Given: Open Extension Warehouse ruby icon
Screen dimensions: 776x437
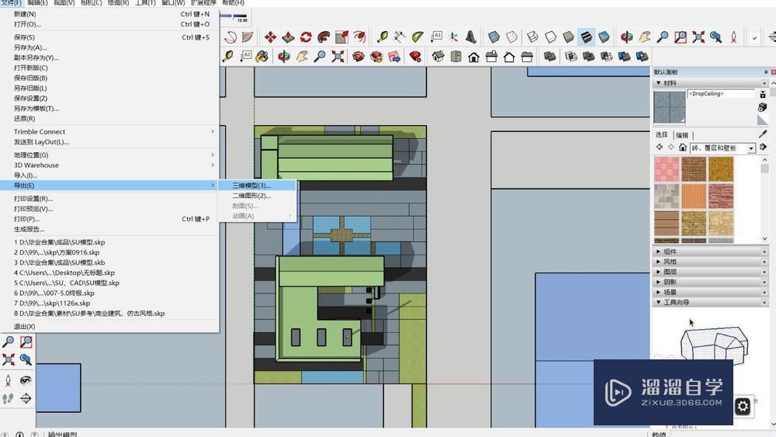Looking at the screenshot, I should click(x=415, y=57).
